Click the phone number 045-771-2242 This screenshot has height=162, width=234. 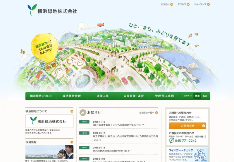pyautogui.click(x=186, y=141)
